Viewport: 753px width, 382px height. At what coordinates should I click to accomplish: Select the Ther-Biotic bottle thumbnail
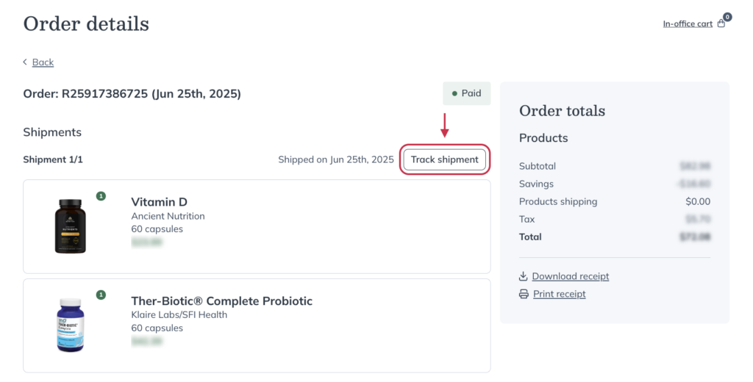[x=71, y=325]
